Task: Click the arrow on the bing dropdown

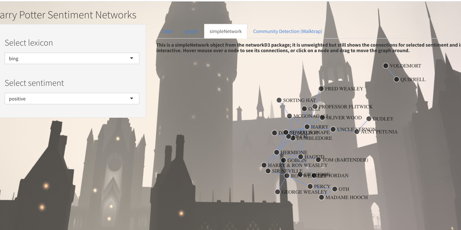Action: pyautogui.click(x=132, y=59)
